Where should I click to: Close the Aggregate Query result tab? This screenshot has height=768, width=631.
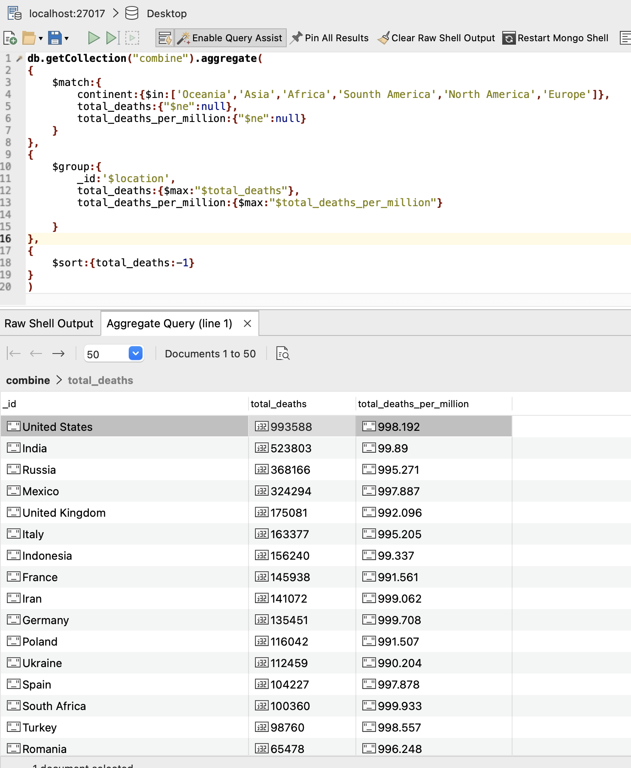pos(247,323)
